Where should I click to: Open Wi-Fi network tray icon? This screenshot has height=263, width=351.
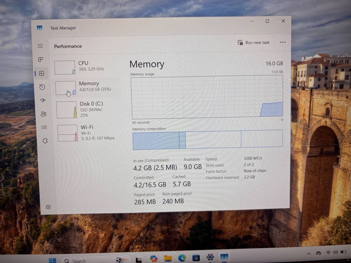328,252
